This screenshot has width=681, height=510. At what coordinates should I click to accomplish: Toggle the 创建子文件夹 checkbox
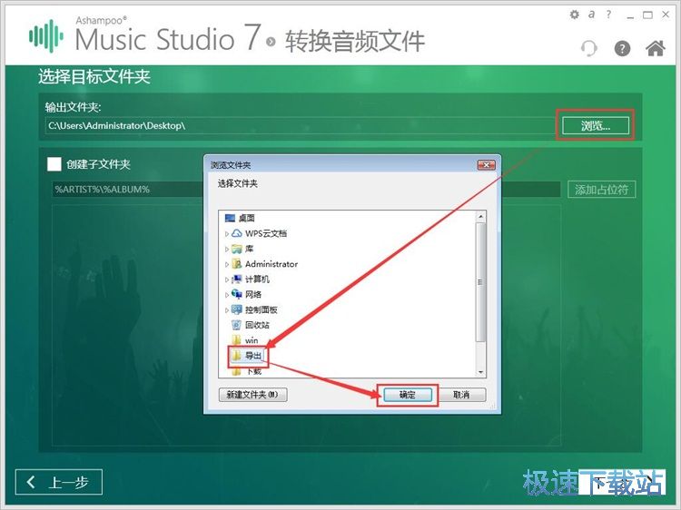tap(54, 164)
